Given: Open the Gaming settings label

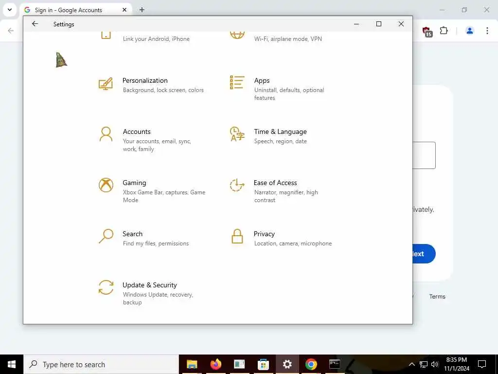Looking at the screenshot, I should [134, 183].
